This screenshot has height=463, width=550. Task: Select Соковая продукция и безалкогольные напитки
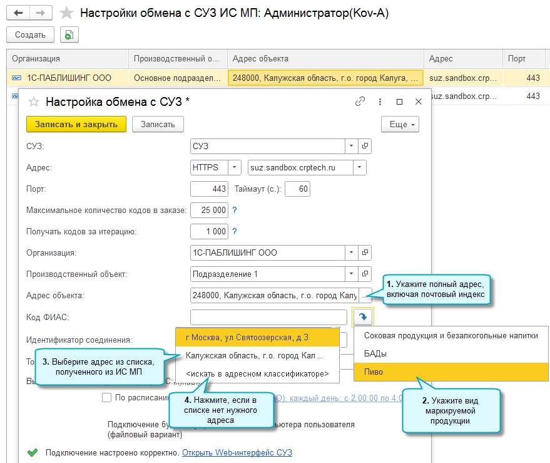tap(451, 335)
